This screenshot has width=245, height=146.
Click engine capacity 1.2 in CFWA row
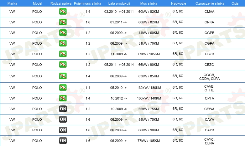point(88,109)
